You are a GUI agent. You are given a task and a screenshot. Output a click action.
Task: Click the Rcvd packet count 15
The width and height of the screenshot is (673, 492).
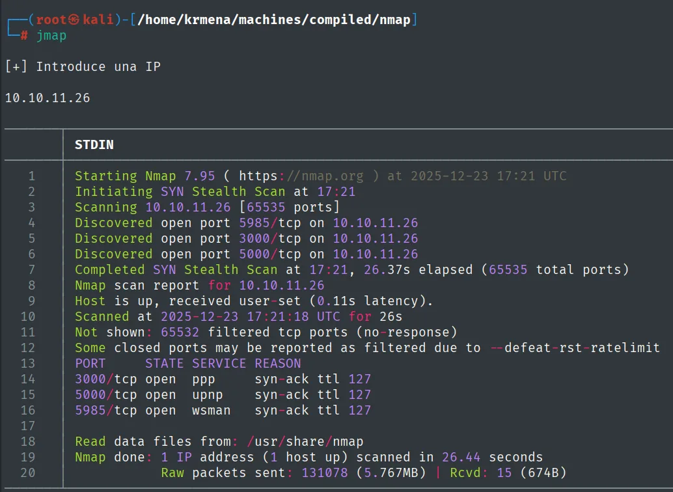pos(504,472)
